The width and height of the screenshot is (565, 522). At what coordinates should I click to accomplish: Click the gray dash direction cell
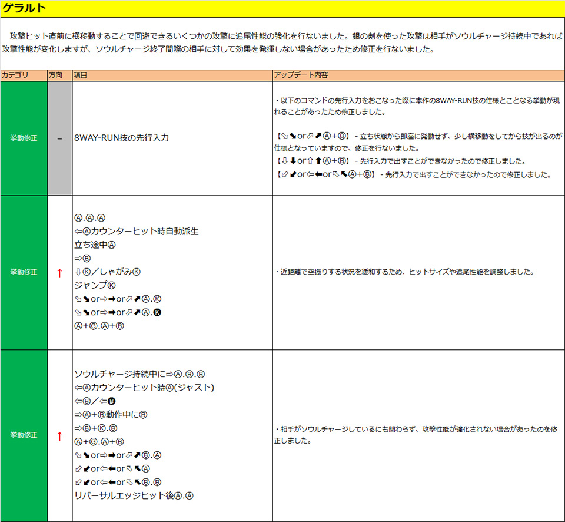click(59, 138)
